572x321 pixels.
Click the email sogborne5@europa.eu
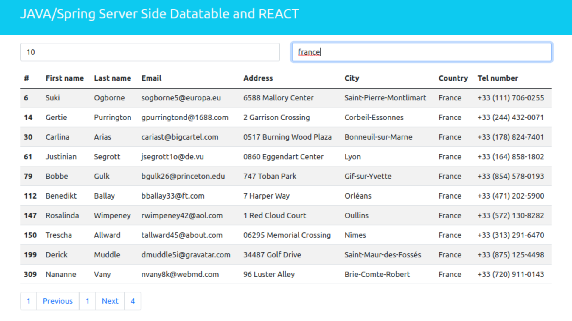pos(181,98)
